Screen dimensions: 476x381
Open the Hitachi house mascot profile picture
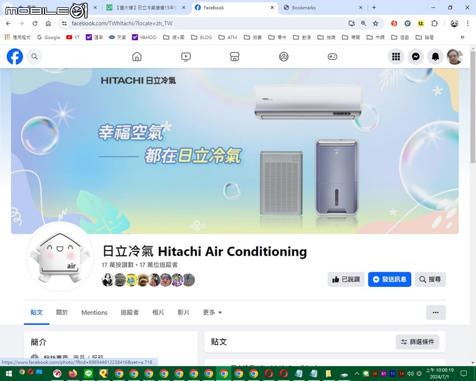click(x=60, y=256)
